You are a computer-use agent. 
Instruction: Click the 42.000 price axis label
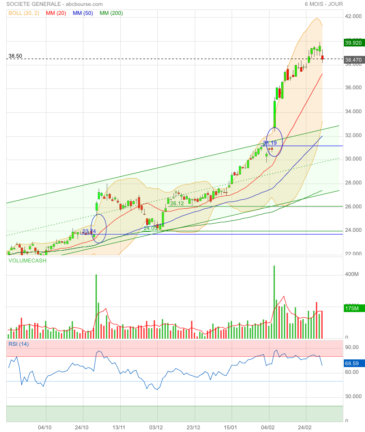[353, 16]
